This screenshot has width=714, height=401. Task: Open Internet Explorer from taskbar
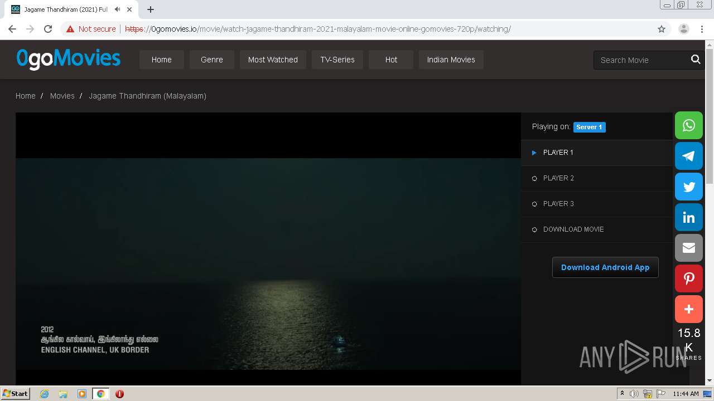pos(44,394)
